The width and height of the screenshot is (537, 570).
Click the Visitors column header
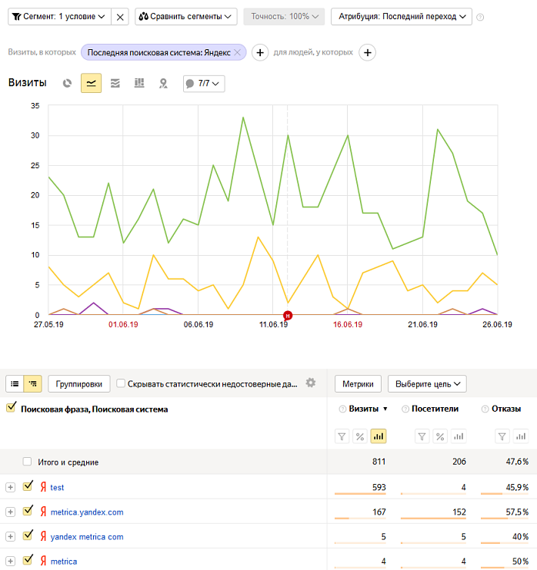click(435, 409)
